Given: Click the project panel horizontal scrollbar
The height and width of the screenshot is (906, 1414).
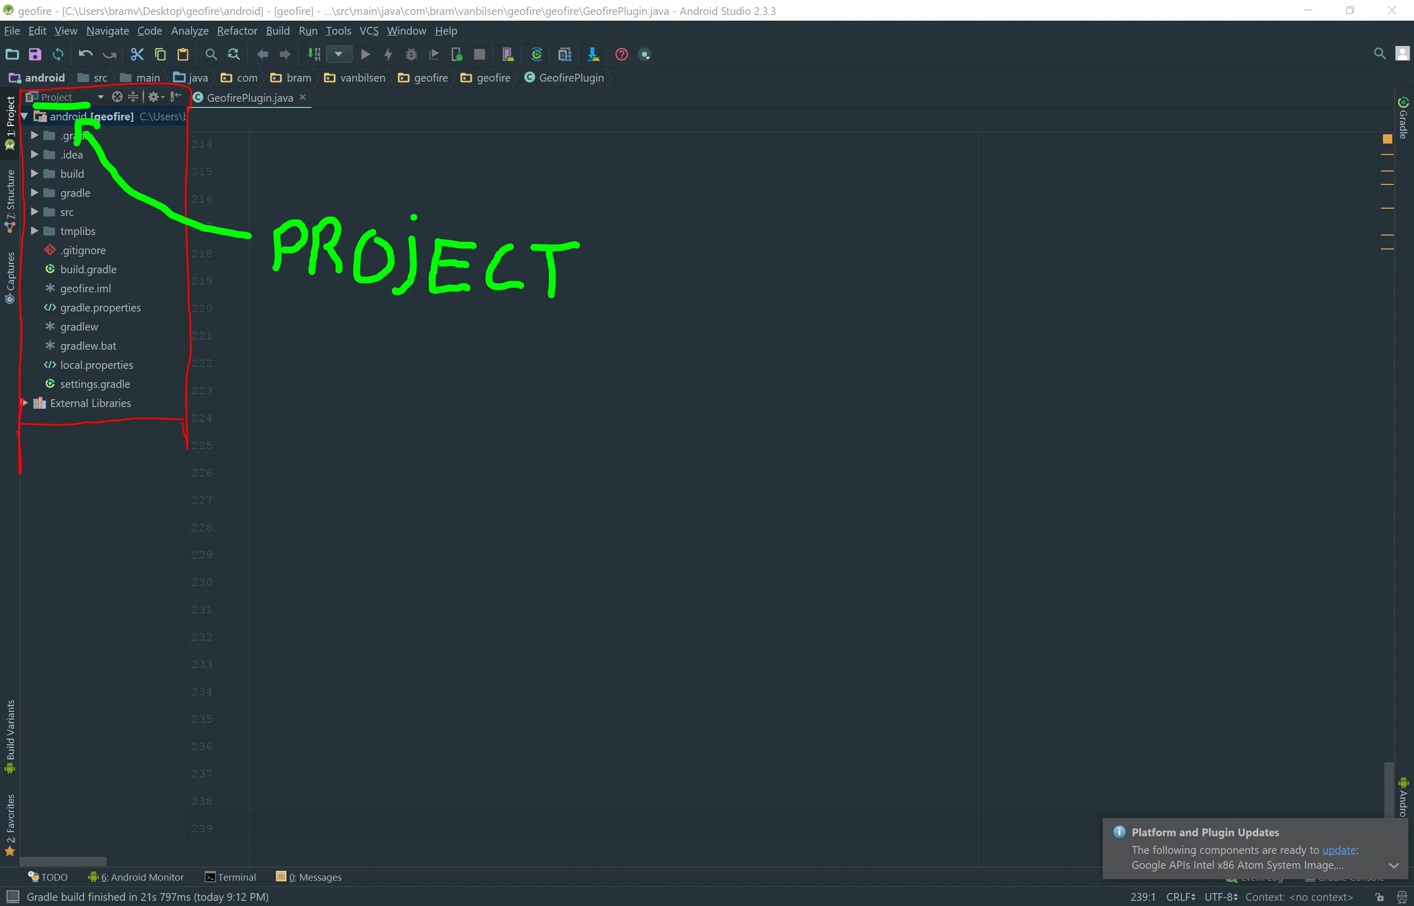Looking at the screenshot, I should [63, 861].
